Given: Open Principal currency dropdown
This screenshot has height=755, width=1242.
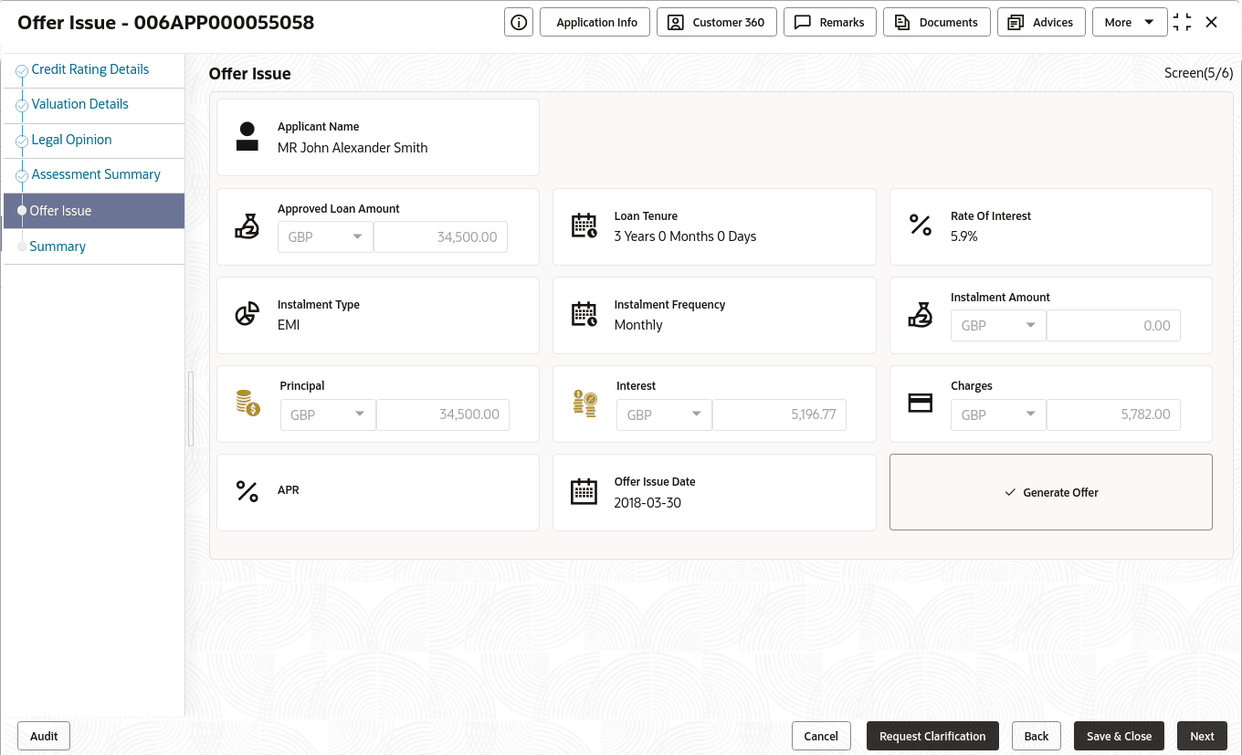Looking at the screenshot, I should pos(328,414).
